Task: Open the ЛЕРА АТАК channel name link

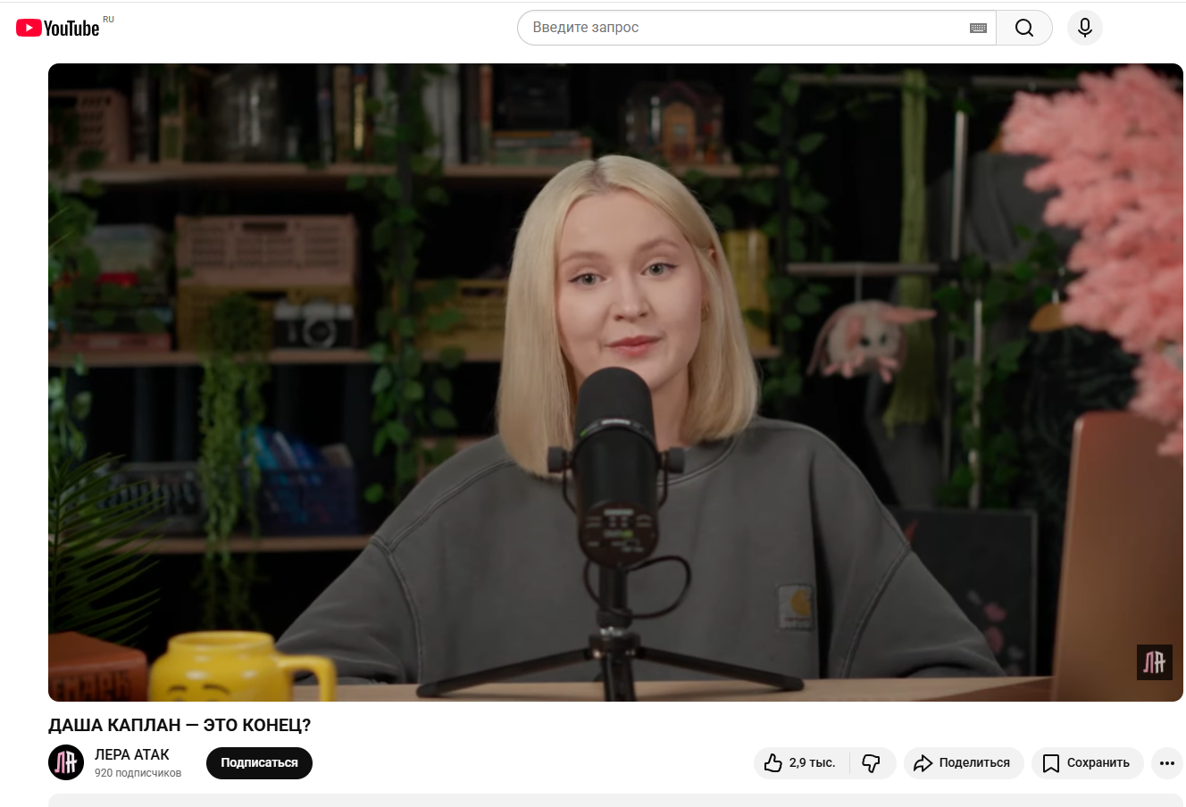Action: click(x=132, y=754)
